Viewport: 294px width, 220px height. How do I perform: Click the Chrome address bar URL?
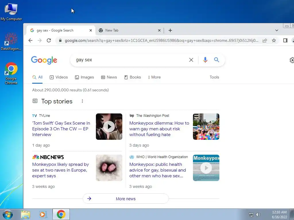pyautogui.click(x=161, y=40)
